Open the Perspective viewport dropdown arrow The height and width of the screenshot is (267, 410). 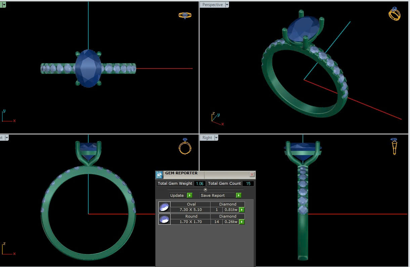pos(227,5)
